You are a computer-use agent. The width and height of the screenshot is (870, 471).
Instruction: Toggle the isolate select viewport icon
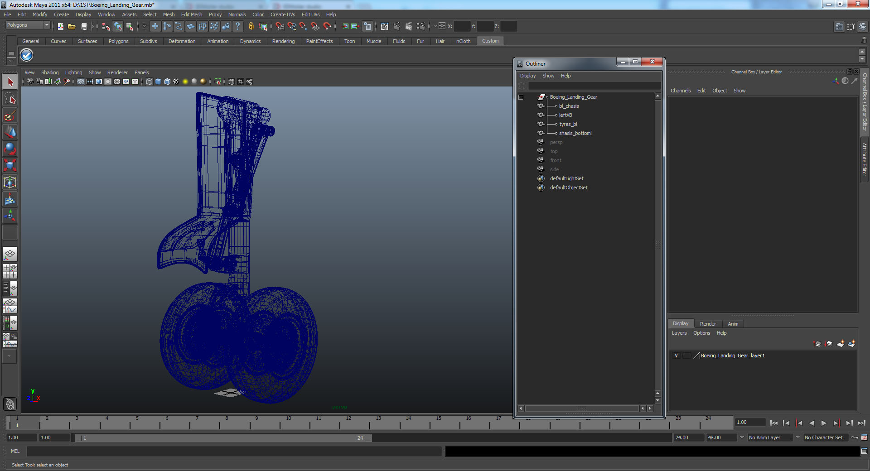[218, 82]
